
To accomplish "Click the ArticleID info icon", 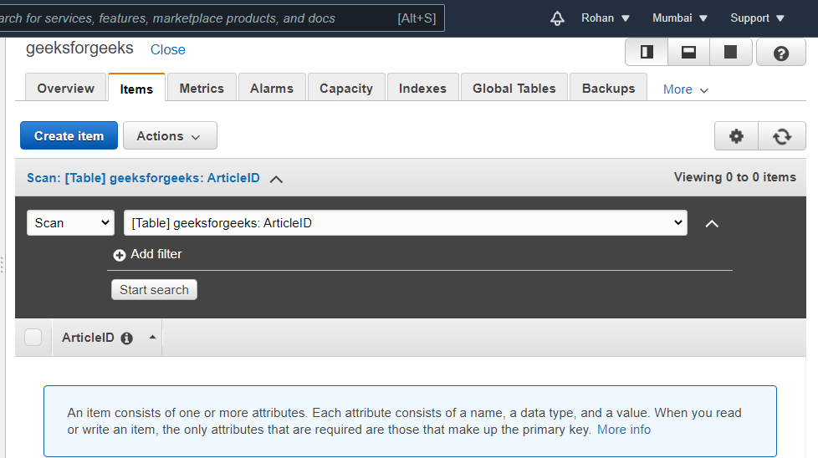I will [127, 338].
